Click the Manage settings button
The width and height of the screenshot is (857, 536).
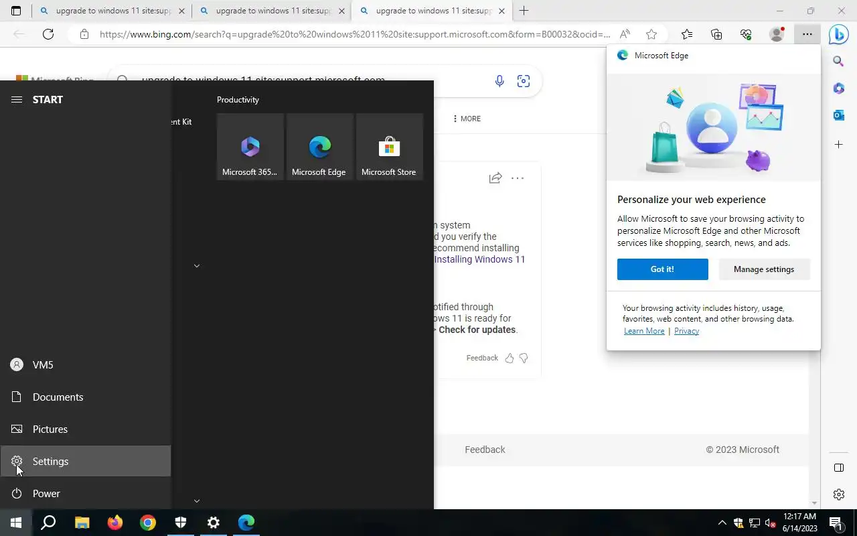764,269
